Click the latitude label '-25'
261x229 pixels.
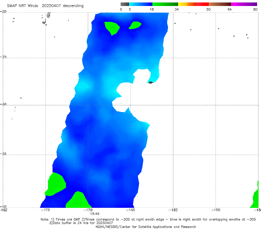click(4, 57)
